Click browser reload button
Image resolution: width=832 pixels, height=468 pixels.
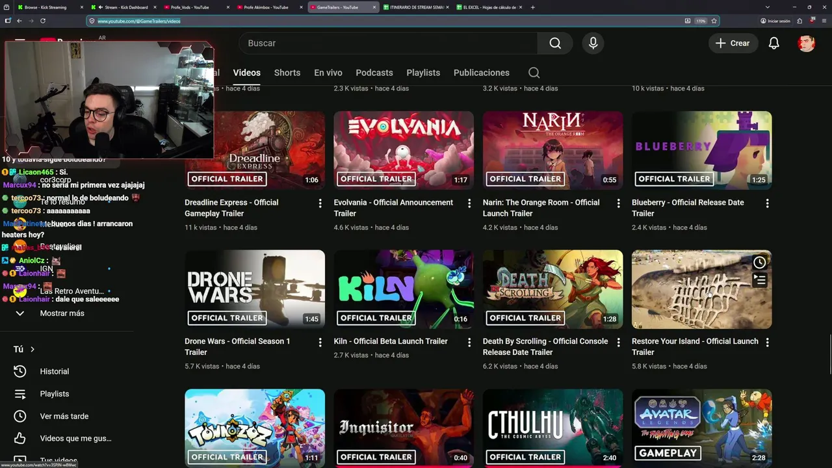(x=43, y=21)
